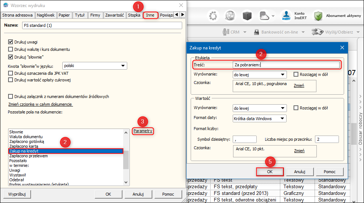
Task: Click Pomoc in Wzorzec wydruku dialog
Action: click(x=168, y=194)
